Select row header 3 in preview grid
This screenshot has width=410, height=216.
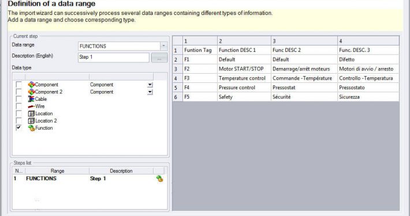177,69
